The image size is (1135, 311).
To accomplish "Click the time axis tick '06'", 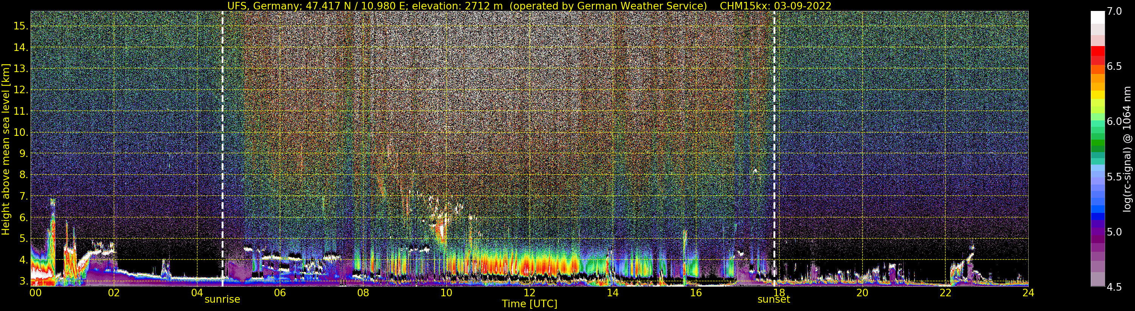I will tap(280, 293).
